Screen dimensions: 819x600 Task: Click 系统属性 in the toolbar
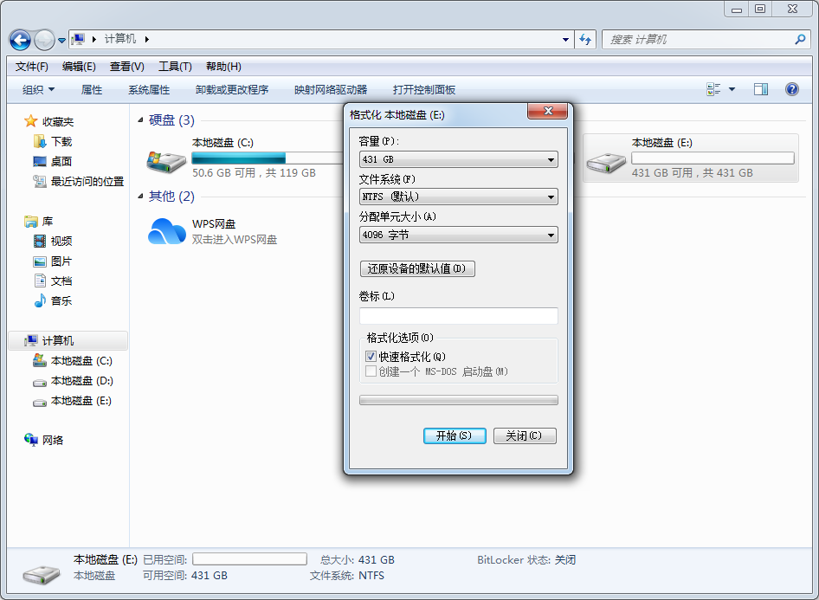(149, 90)
